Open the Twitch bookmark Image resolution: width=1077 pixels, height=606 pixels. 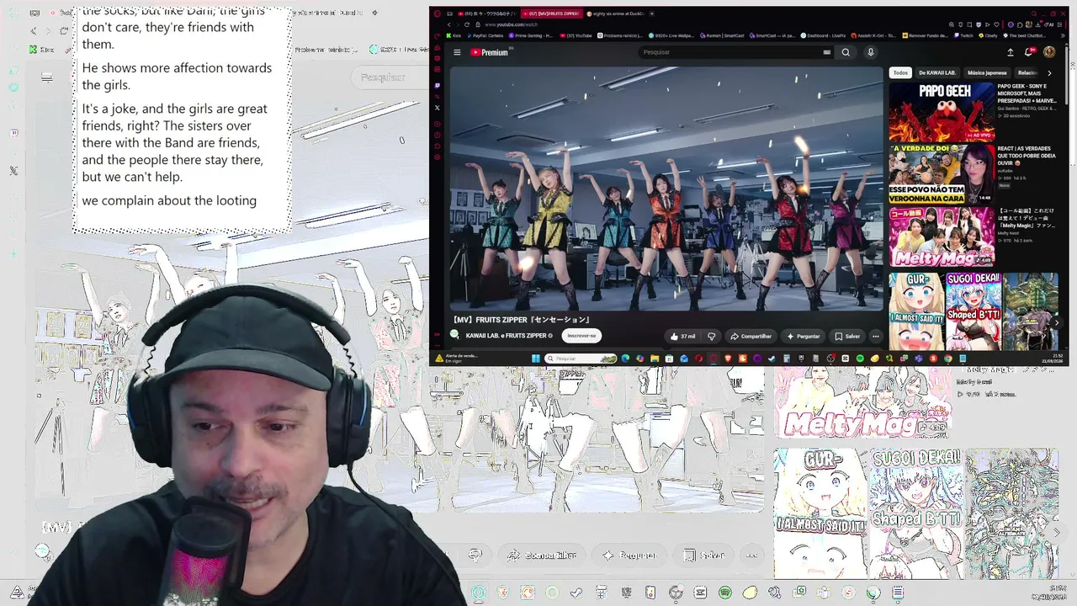[x=963, y=35]
